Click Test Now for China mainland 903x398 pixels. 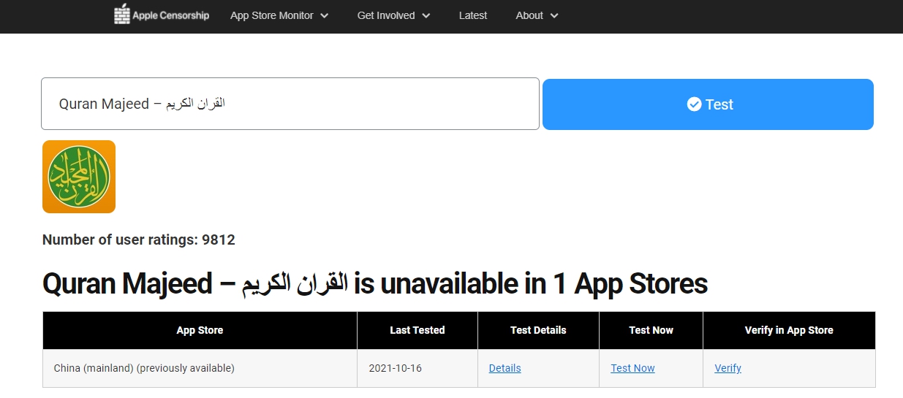pos(632,368)
